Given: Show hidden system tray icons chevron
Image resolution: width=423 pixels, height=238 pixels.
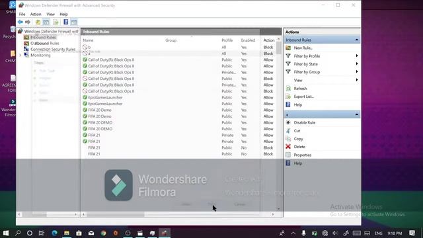Looking at the screenshot, I should 293,233.
